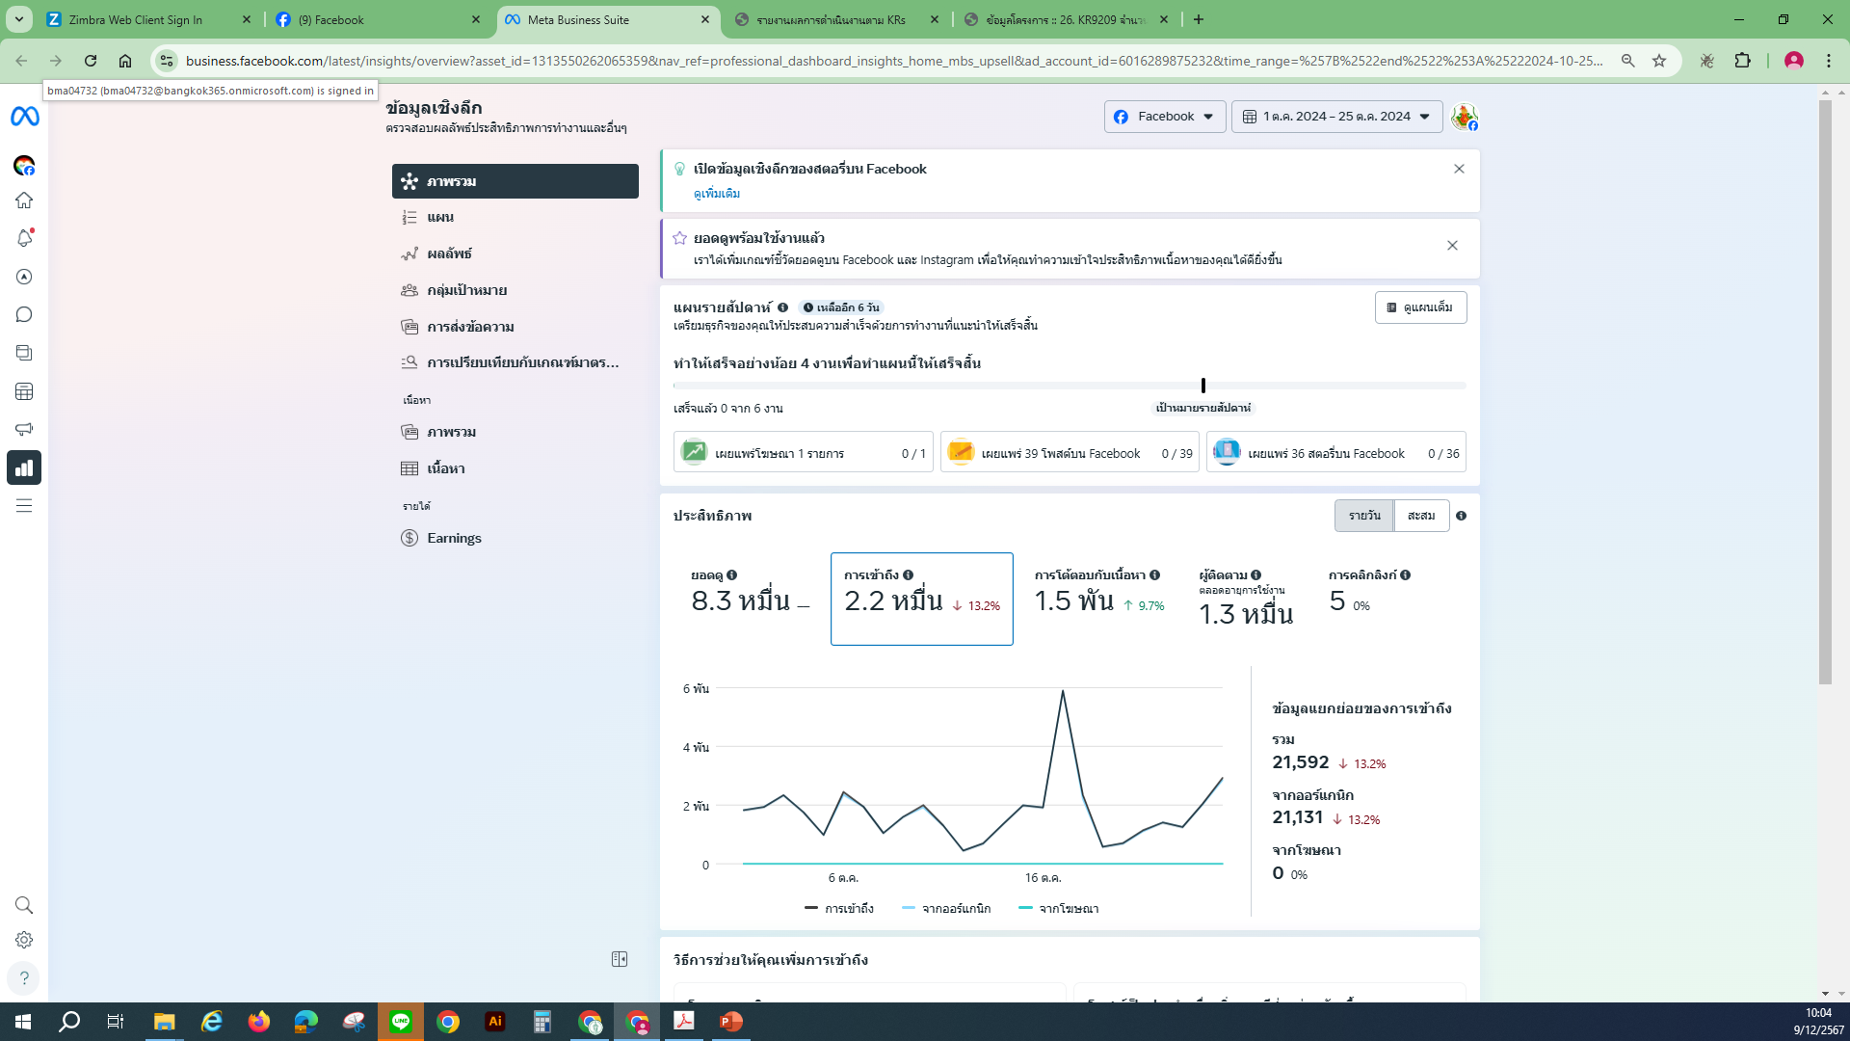1850x1041 pixels.
Task: Click the weekly goal progress marker
Action: tap(1203, 386)
